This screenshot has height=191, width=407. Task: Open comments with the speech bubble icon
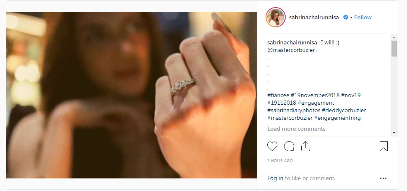point(289,146)
